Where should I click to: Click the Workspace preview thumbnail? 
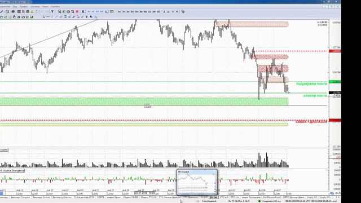197,182
